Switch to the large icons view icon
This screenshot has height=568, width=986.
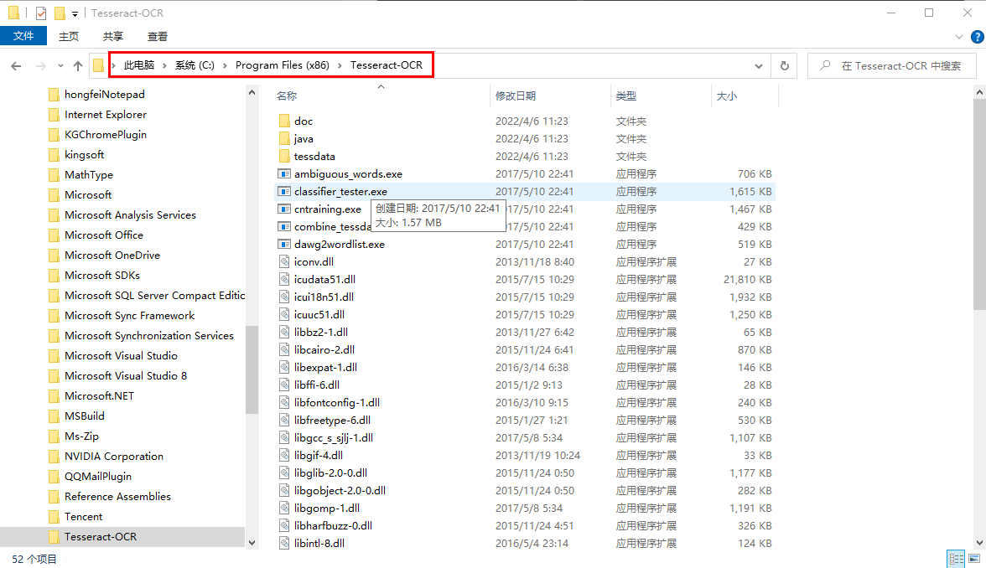(x=974, y=559)
